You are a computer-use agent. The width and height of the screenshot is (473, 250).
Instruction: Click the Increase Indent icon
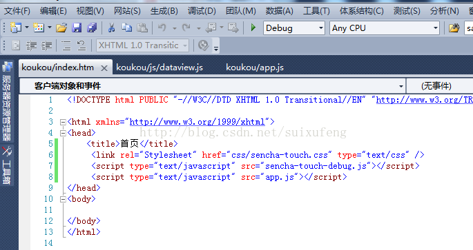[x=47, y=45]
